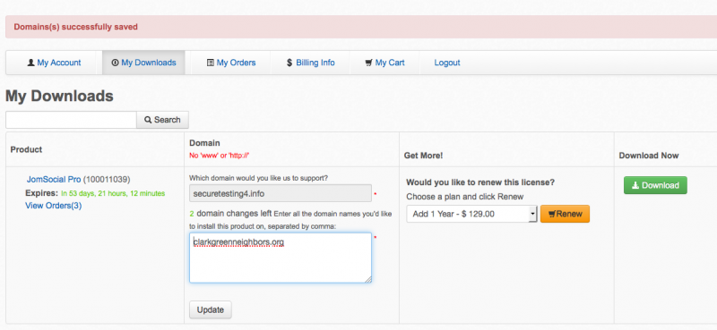This screenshot has height=330, width=717.
Task: Click the downloads search text field
Action: (x=71, y=120)
